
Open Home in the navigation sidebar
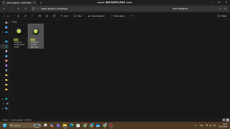6,23
